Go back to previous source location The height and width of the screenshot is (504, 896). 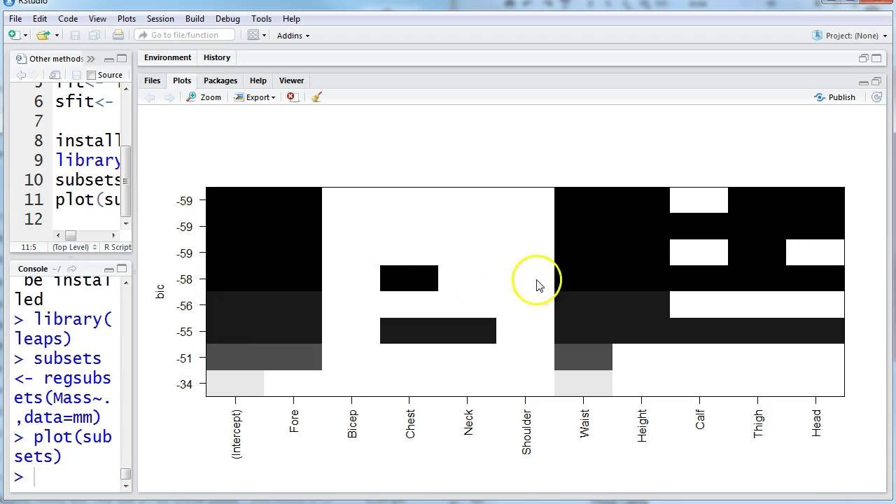20,75
